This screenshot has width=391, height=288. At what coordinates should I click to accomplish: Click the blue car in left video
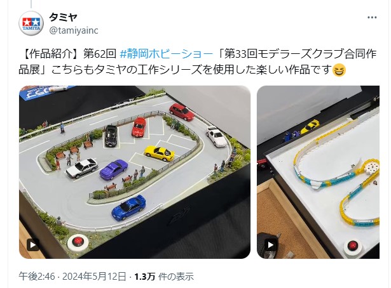(128, 207)
